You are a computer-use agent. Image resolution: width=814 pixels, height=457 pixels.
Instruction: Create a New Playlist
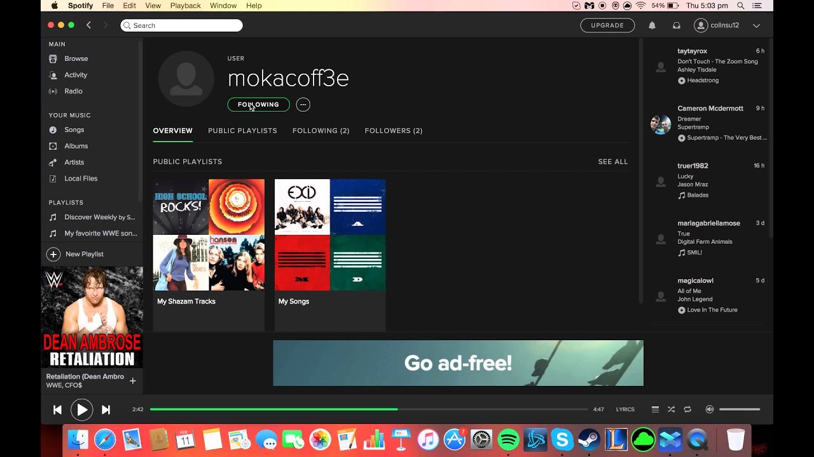click(x=75, y=254)
